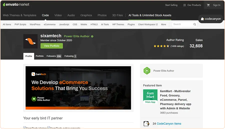Click the Envato Market logo
The width and height of the screenshot is (225, 129).
point(16,5)
